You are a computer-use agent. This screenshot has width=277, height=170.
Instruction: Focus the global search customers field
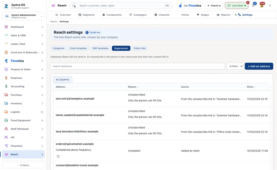(121, 6)
